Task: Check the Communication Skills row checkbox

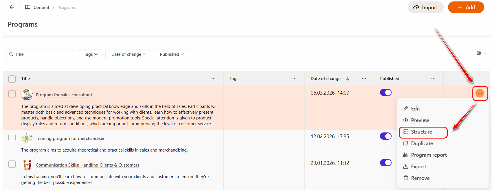Action: [x=12, y=164]
